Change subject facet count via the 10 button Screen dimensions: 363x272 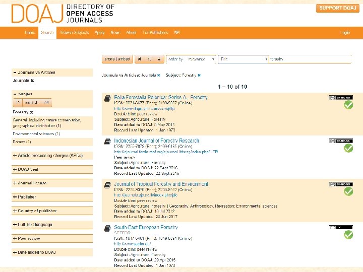tap(18, 103)
